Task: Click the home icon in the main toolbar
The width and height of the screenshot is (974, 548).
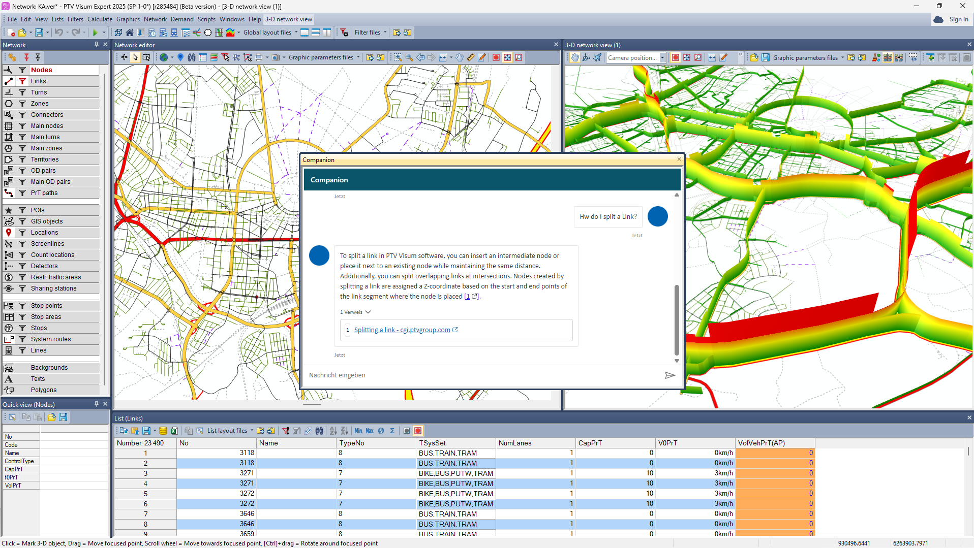Action: [130, 33]
